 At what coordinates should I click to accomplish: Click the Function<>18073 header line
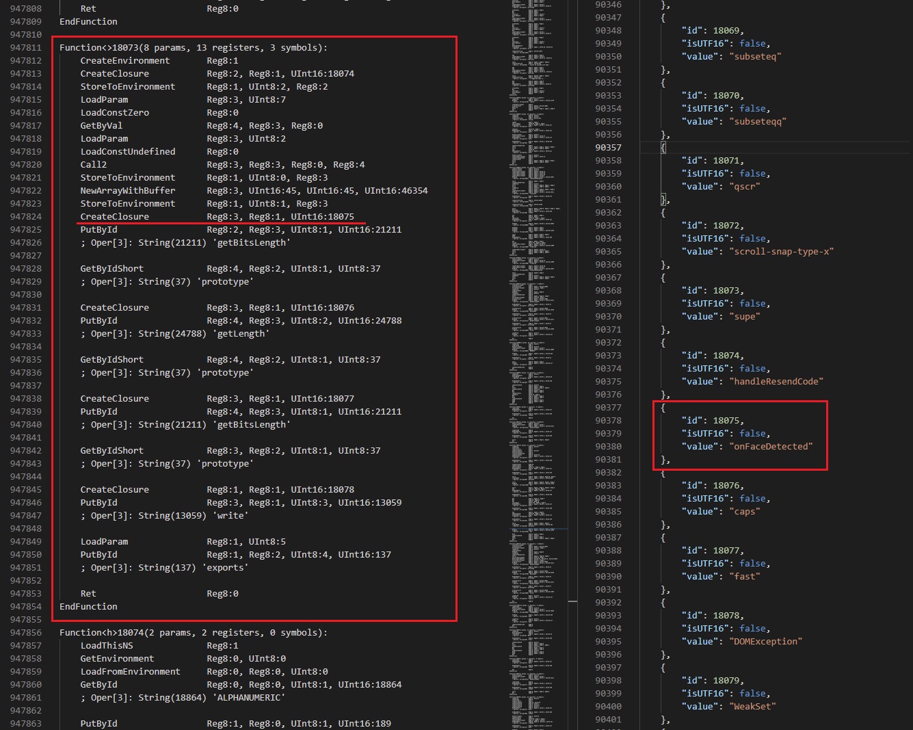[194, 48]
